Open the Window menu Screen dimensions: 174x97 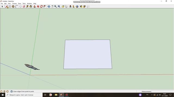click(x=29, y=4)
